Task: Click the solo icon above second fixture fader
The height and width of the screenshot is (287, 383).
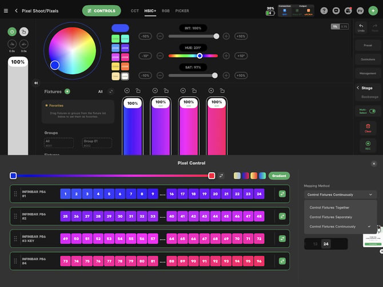Action: tap(155, 91)
